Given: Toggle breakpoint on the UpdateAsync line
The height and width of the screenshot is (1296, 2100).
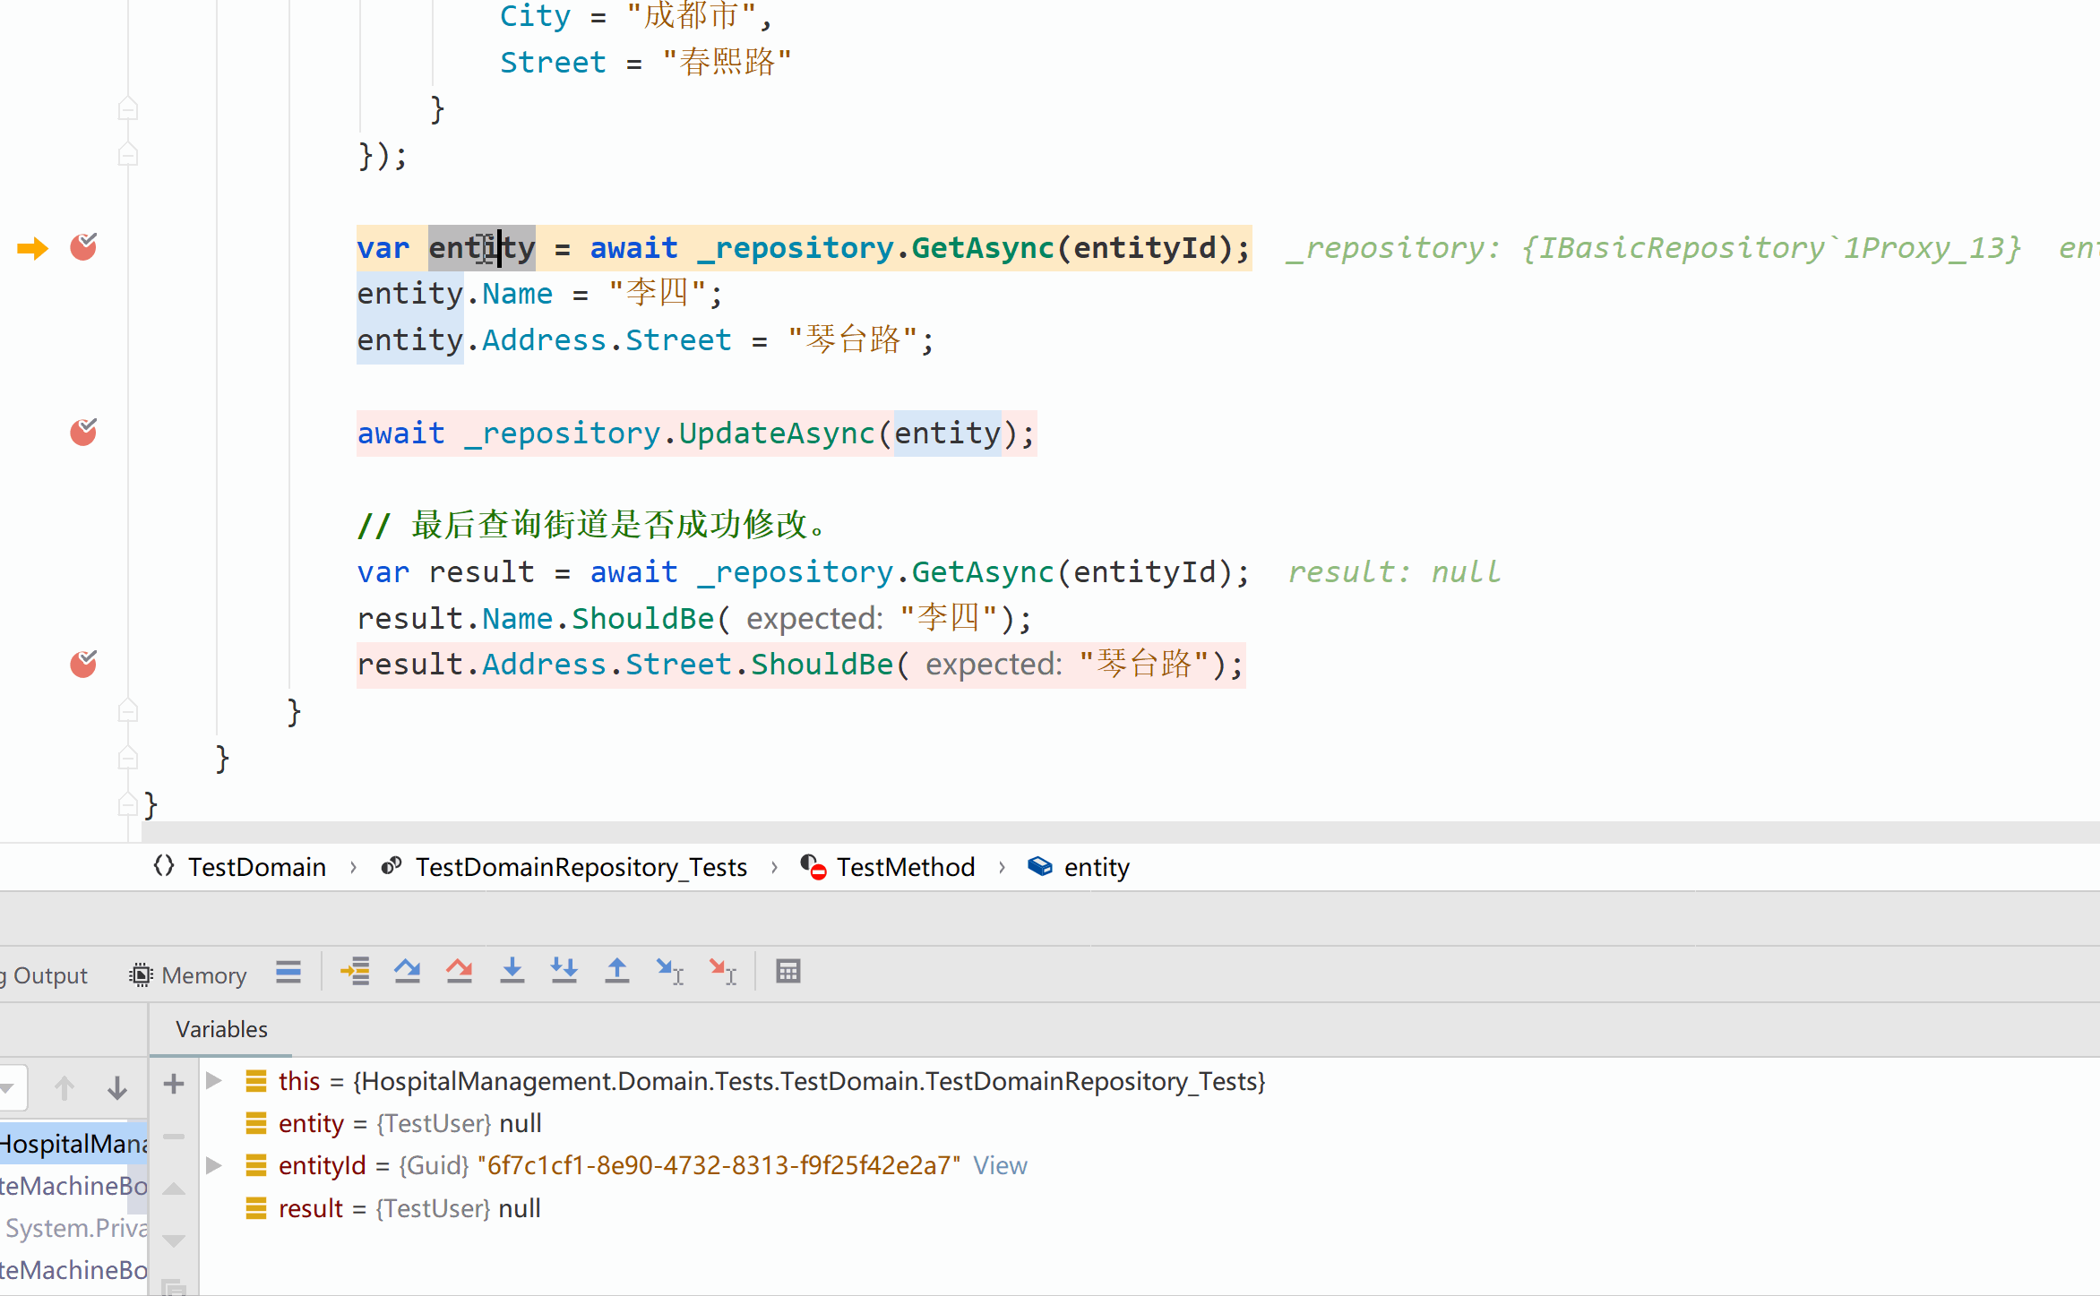Looking at the screenshot, I should tap(83, 433).
